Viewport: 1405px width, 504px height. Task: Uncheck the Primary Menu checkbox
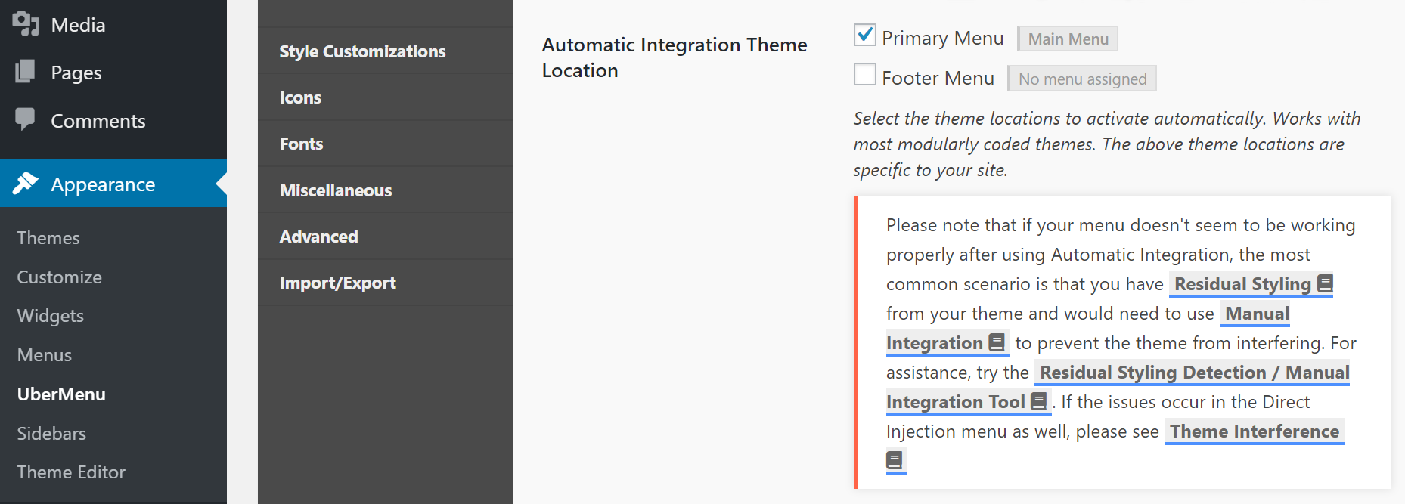tap(864, 34)
